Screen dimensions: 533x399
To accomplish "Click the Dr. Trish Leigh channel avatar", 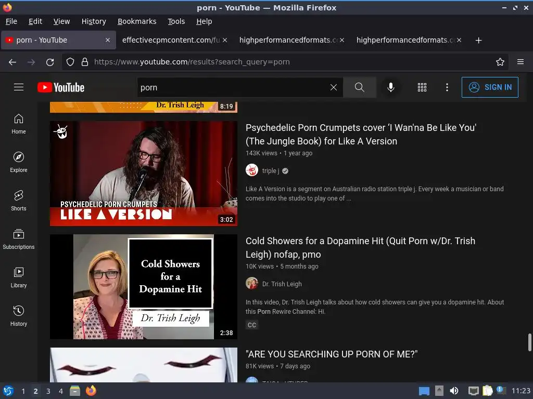I will pos(252,283).
